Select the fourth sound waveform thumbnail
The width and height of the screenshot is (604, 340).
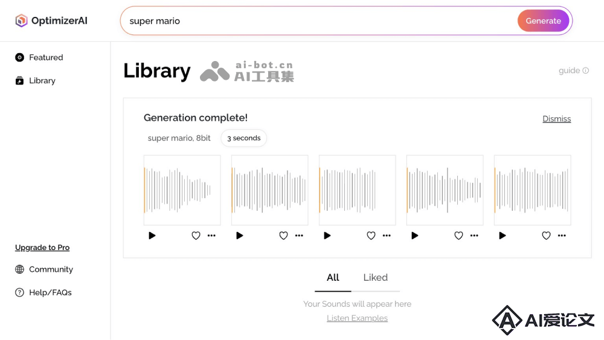tap(445, 190)
